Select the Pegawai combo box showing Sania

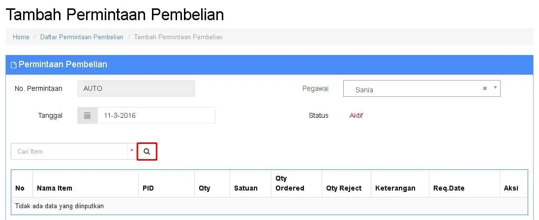pos(422,88)
